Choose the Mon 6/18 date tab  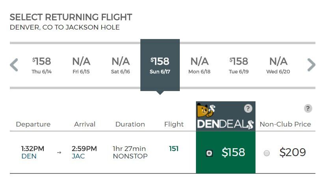coord(200,65)
